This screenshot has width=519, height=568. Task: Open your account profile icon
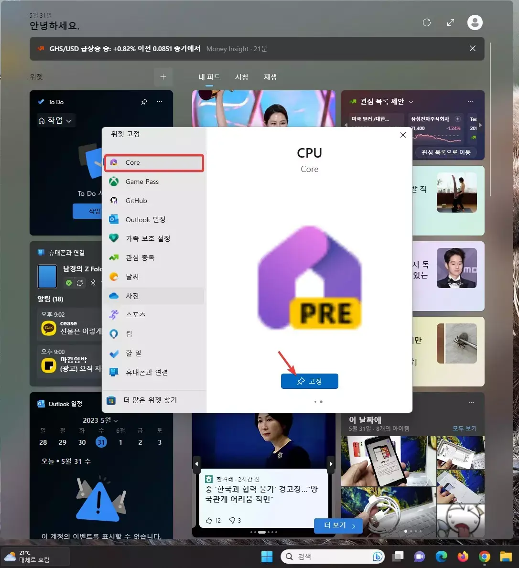[x=475, y=22]
